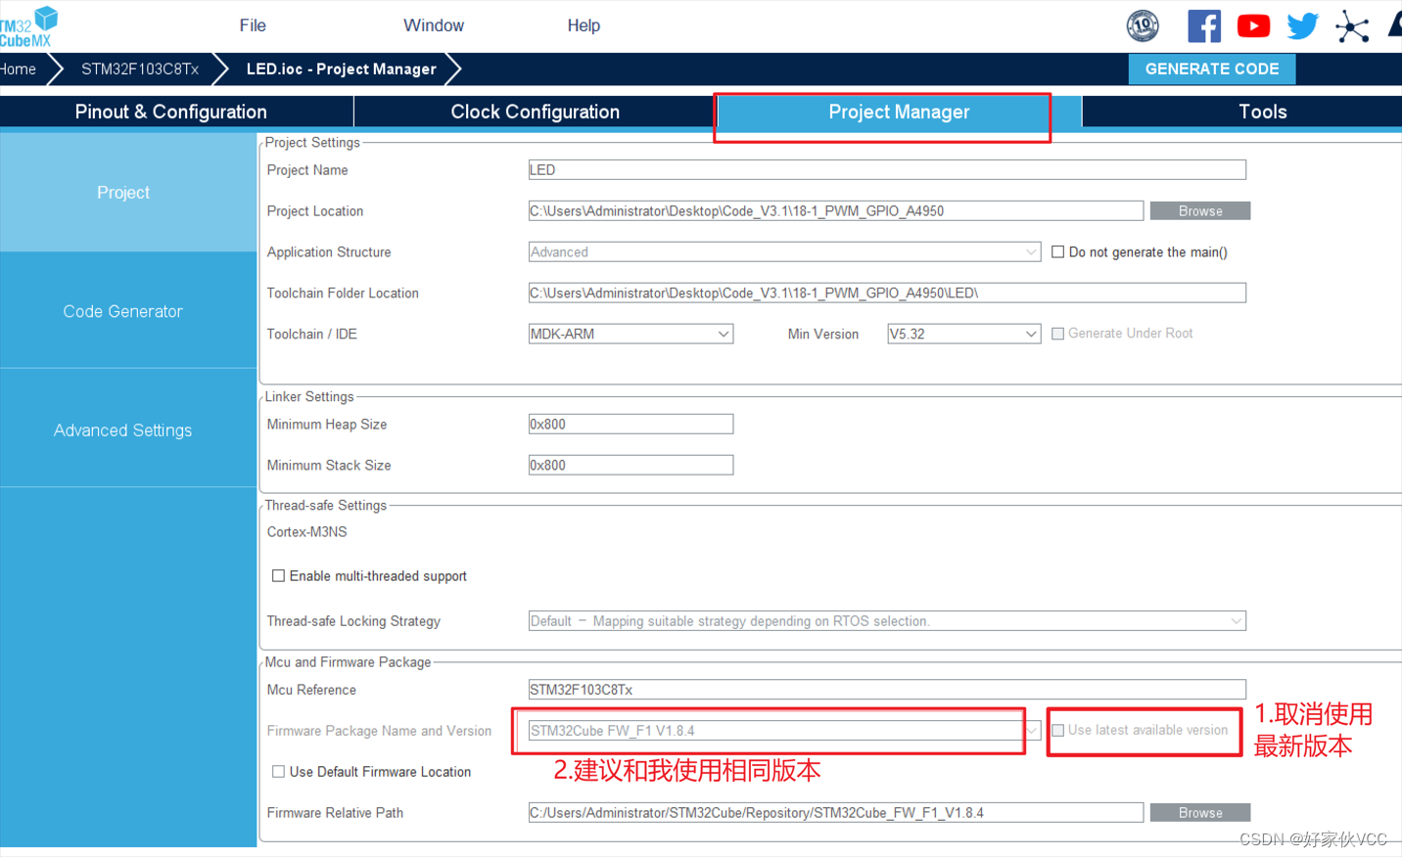Toggle Use Default Firmware Location checkbox
This screenshot has width=1402, height=857.
(278, 772)
